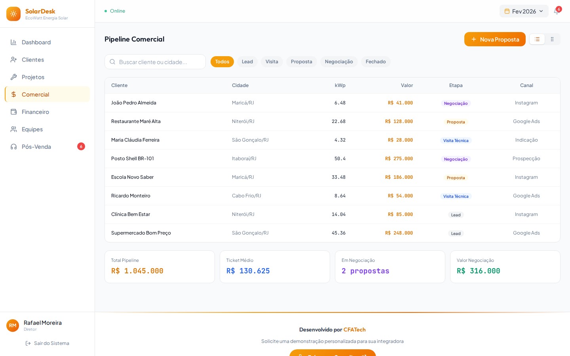Filter by Fechado stage

tap(375, 62)
